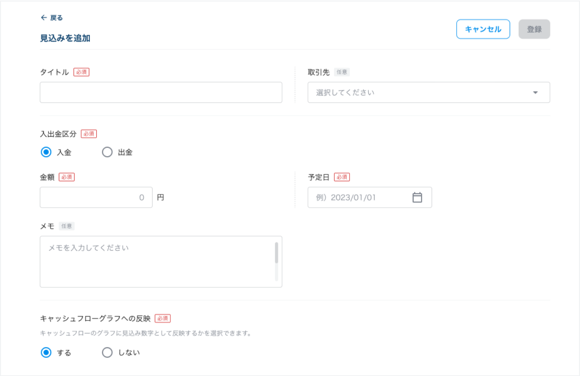Click the 取引先 dropdown arrow

535,92
